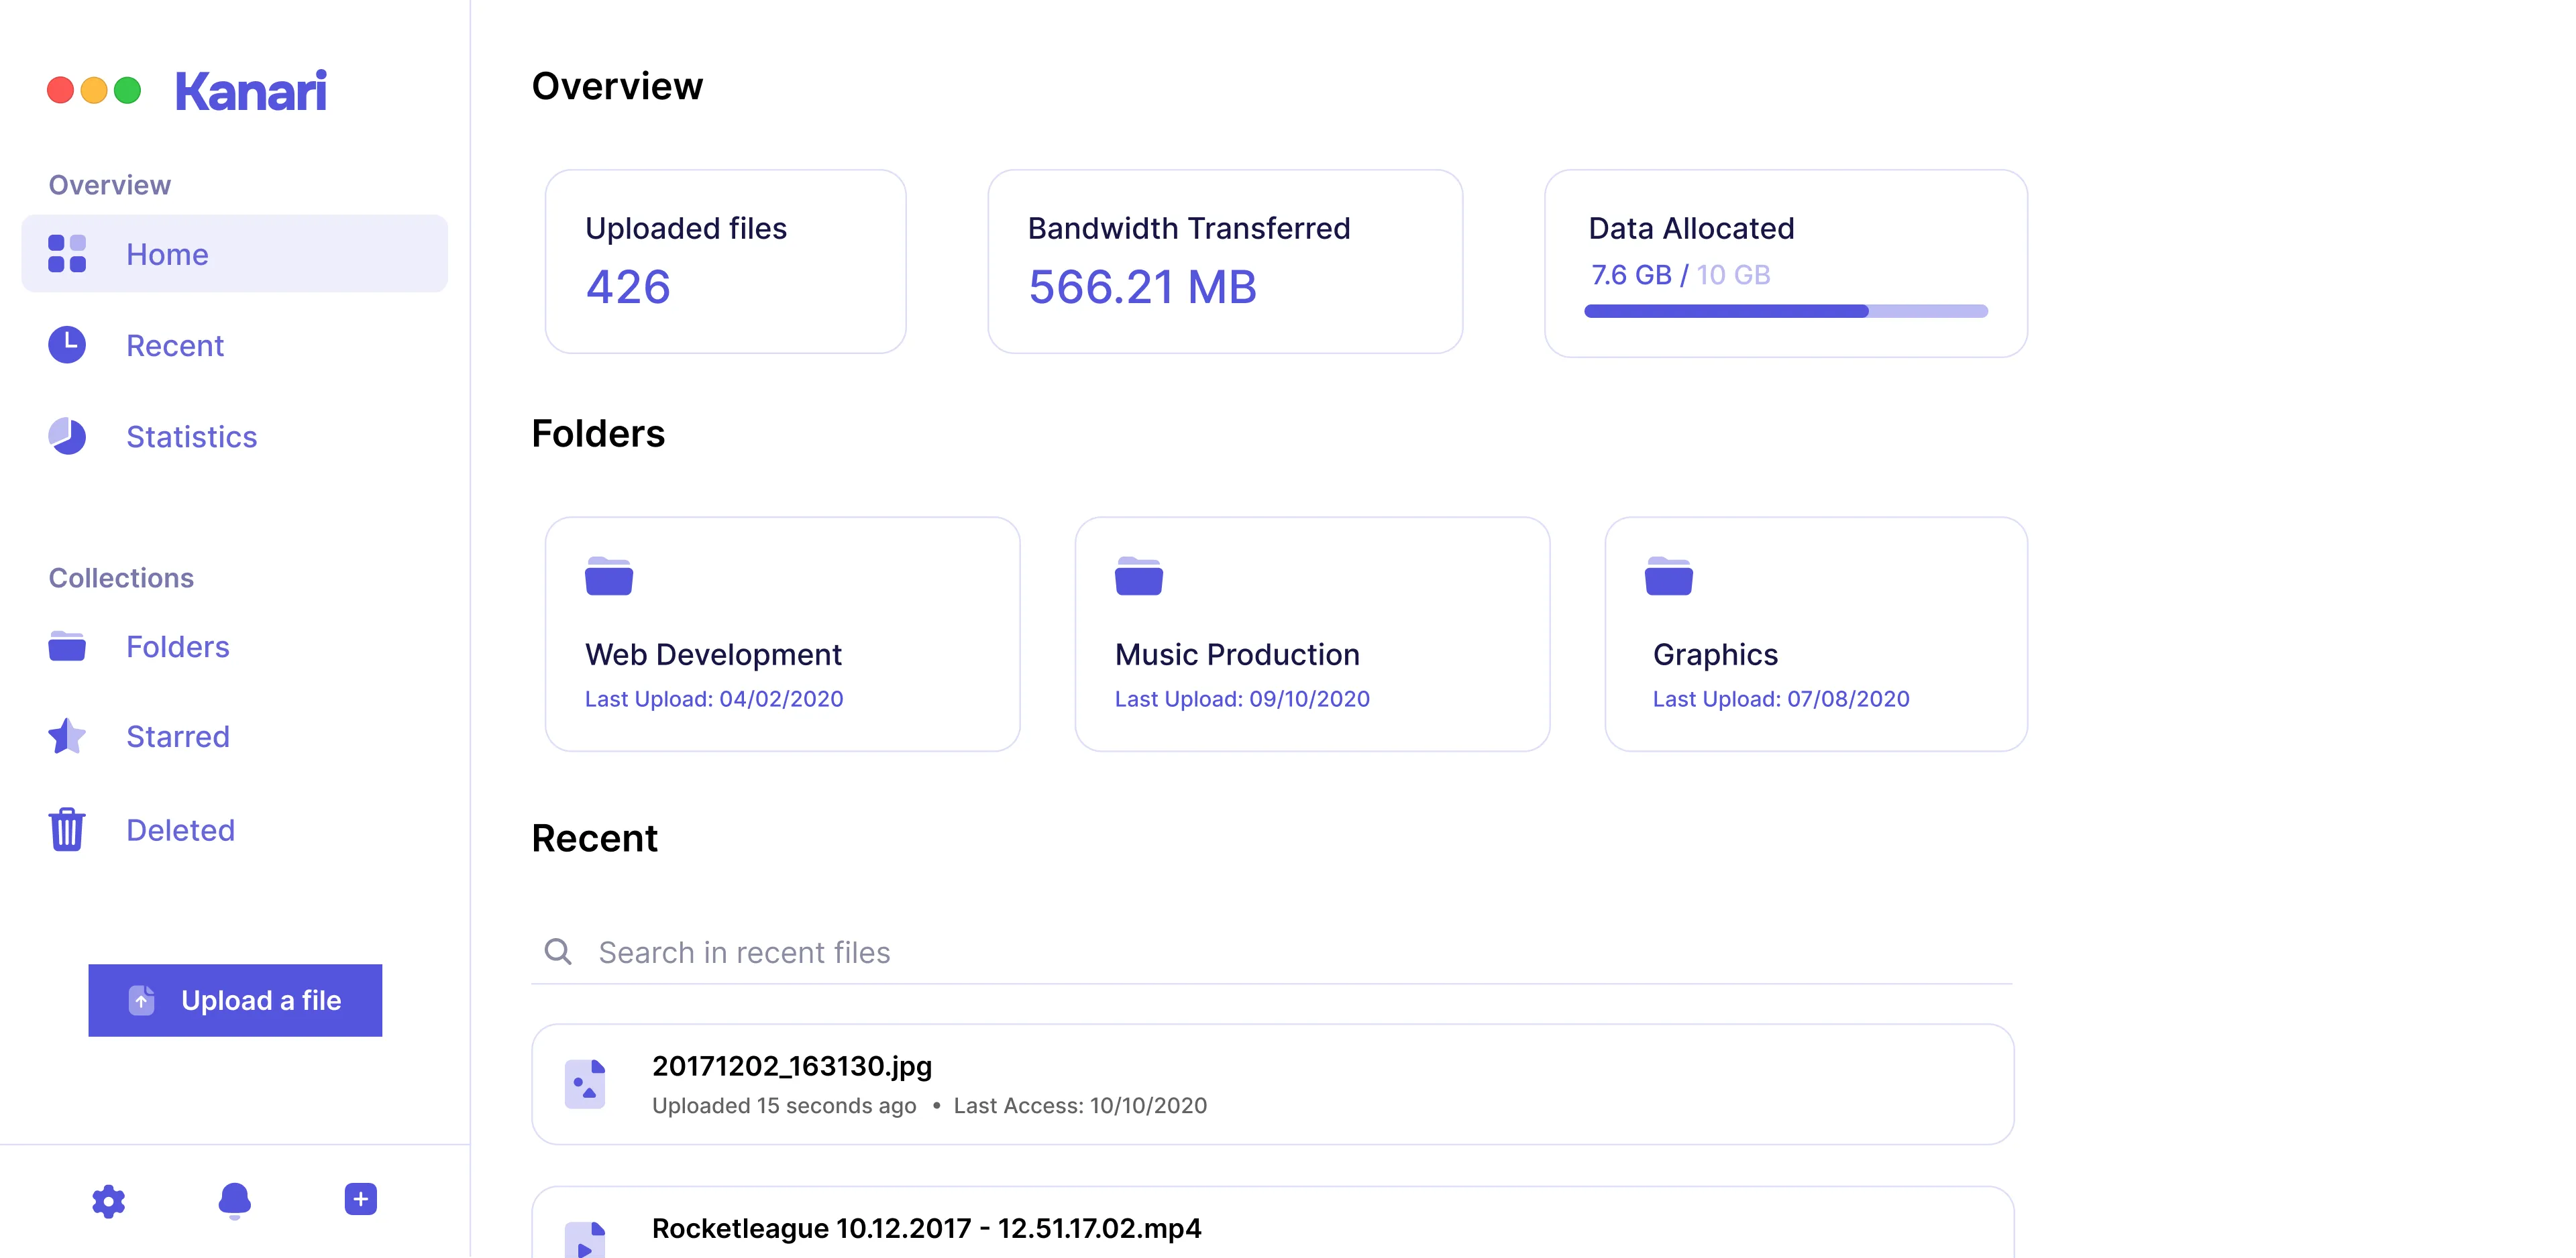Click the folder icon in Music Production card

pyautogui.click(x=1139, y=576)
